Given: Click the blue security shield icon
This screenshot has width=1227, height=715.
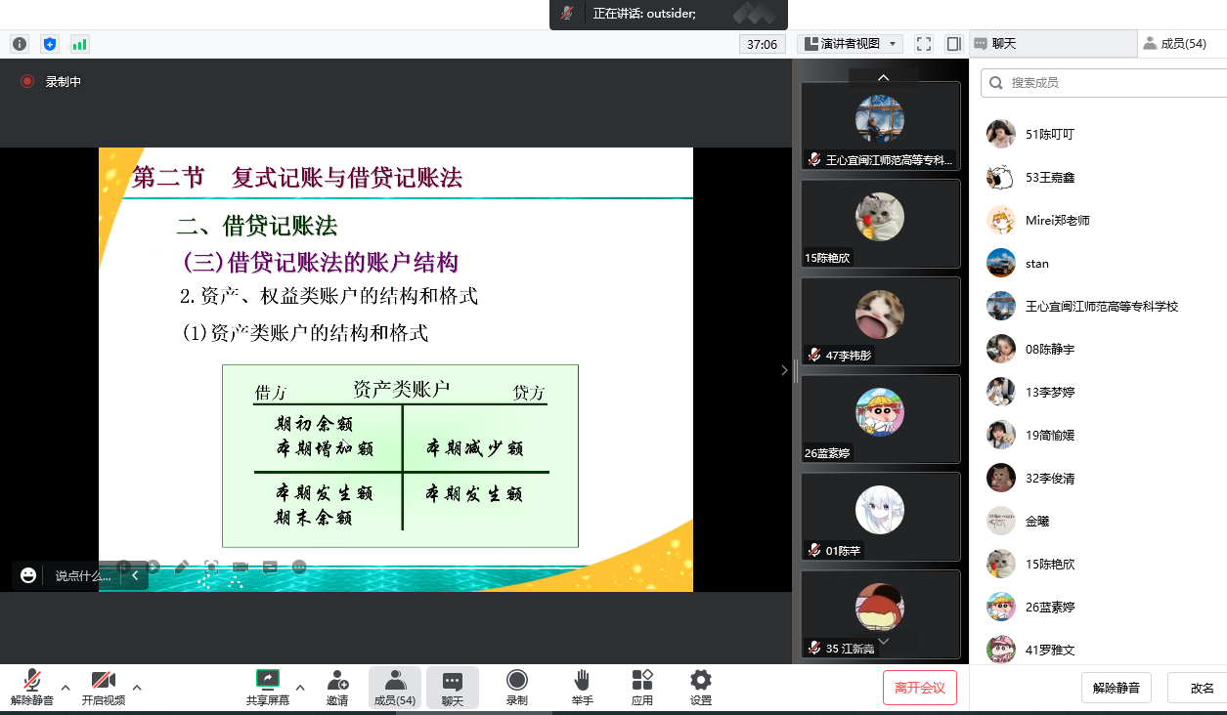Looking at the screenshot, I should coord(50,44).
